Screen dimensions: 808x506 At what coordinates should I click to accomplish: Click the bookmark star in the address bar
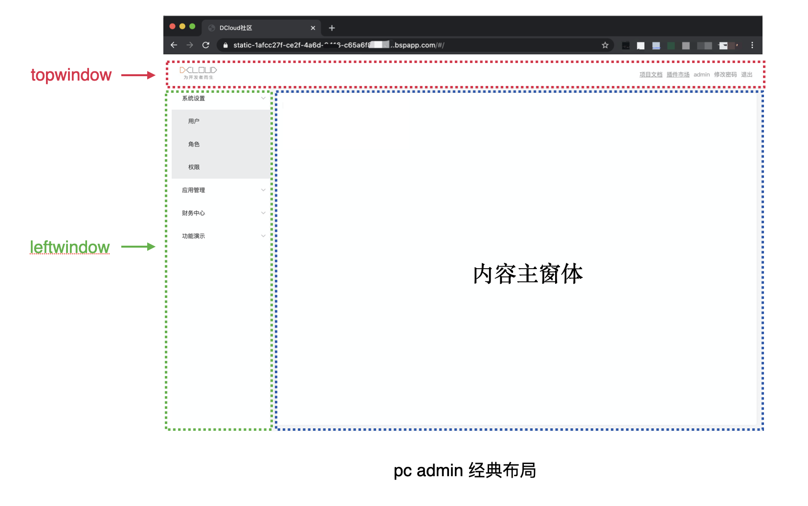(605, 44)
